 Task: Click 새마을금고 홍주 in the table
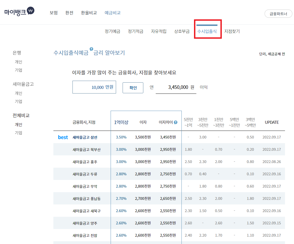click(x=85, y=162)
